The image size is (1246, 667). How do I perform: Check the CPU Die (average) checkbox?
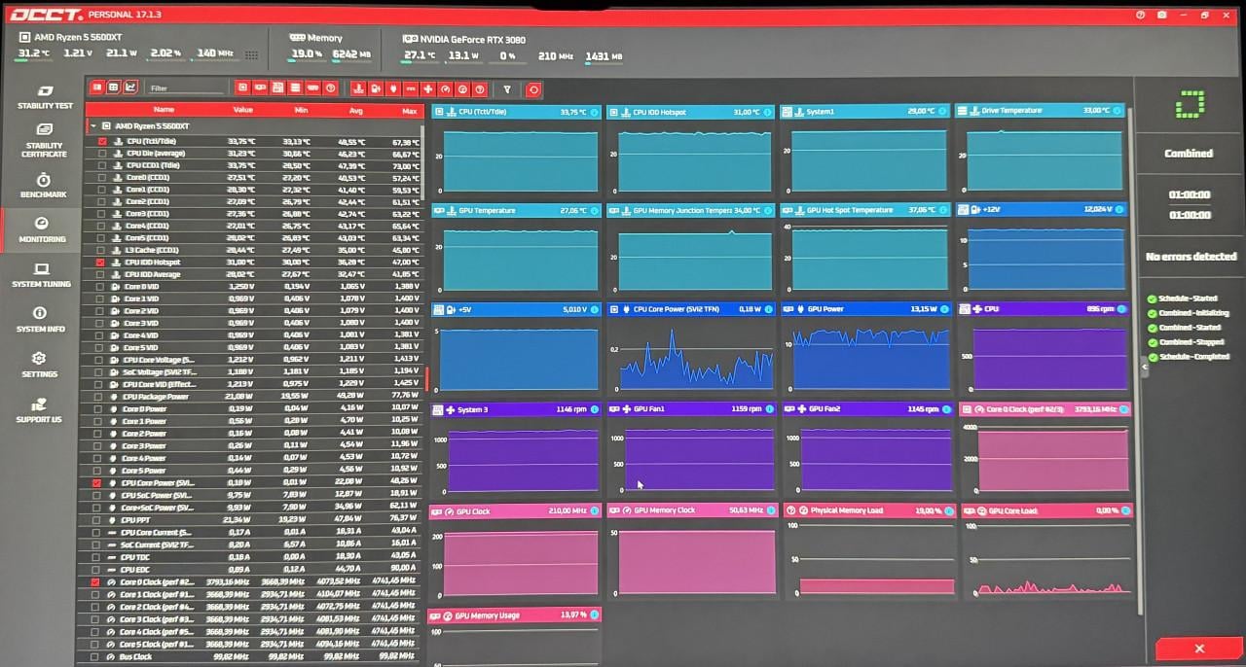(102, 154)
